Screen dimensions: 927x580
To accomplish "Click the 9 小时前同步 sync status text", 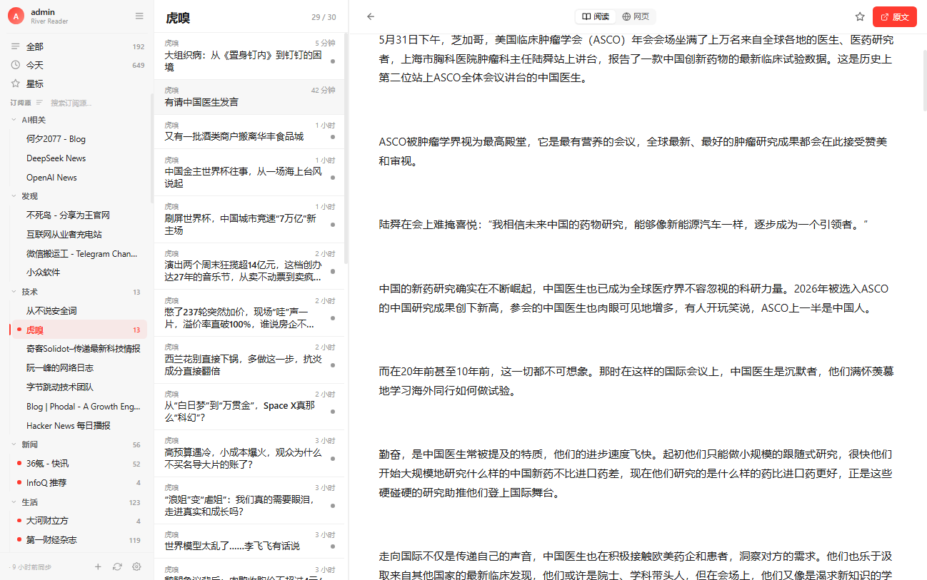I will (31, 566).
